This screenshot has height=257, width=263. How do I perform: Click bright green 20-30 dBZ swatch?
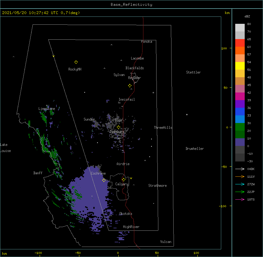click(240, 127)
